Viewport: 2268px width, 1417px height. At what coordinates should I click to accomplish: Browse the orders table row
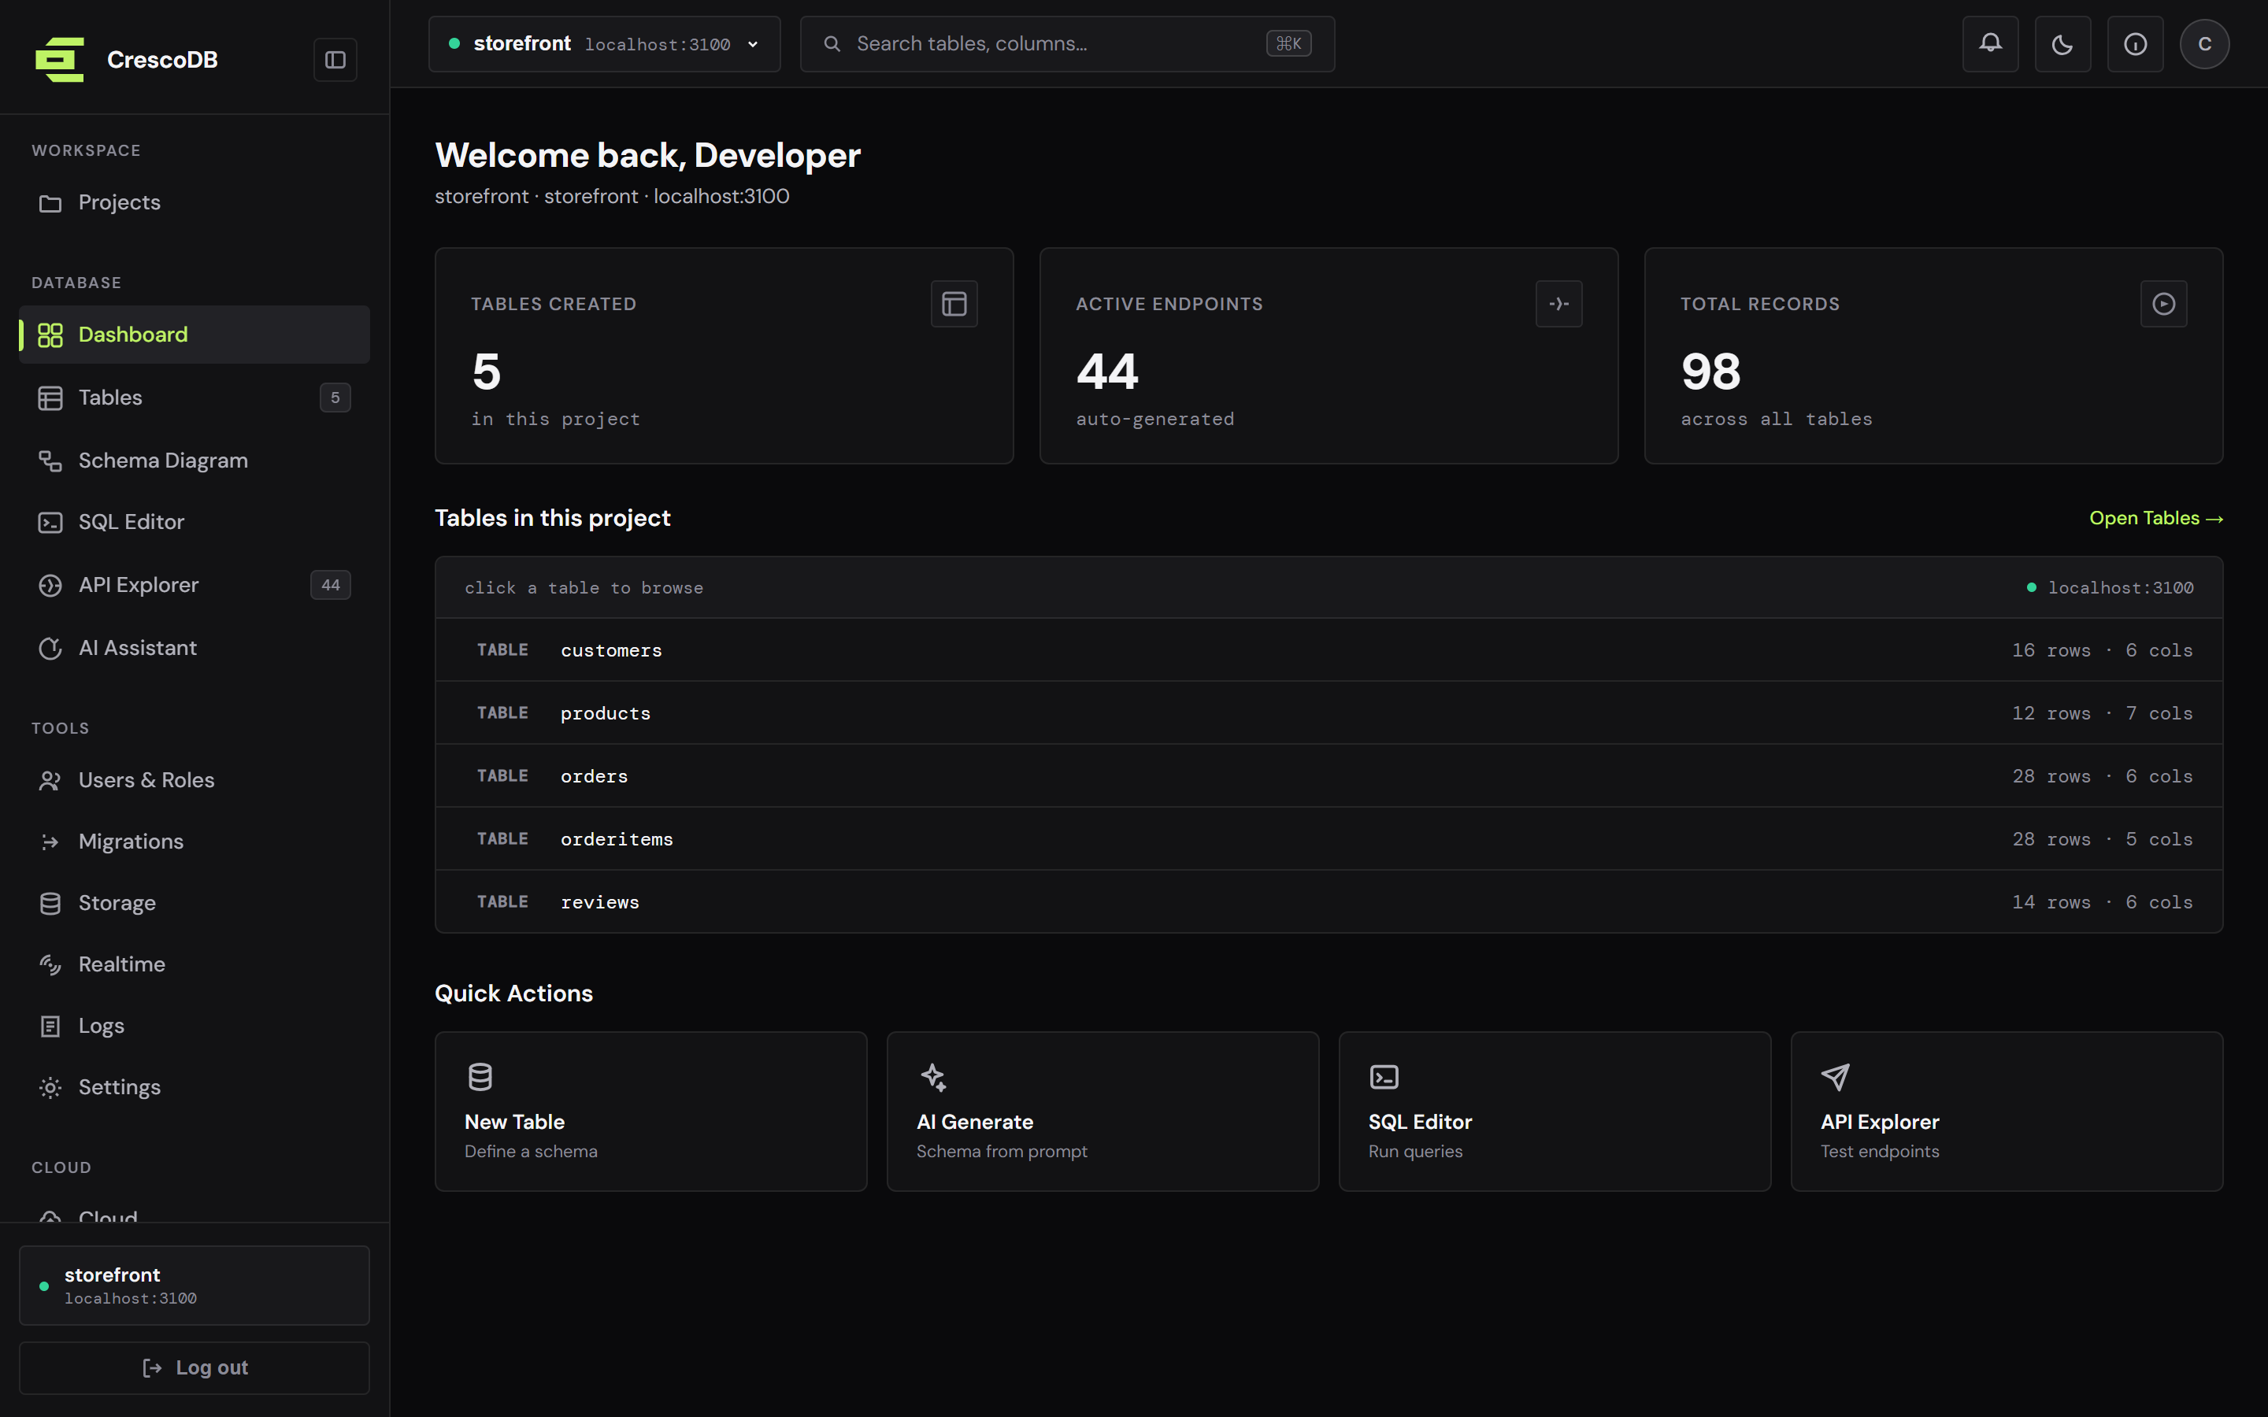tap(1329, 776)
